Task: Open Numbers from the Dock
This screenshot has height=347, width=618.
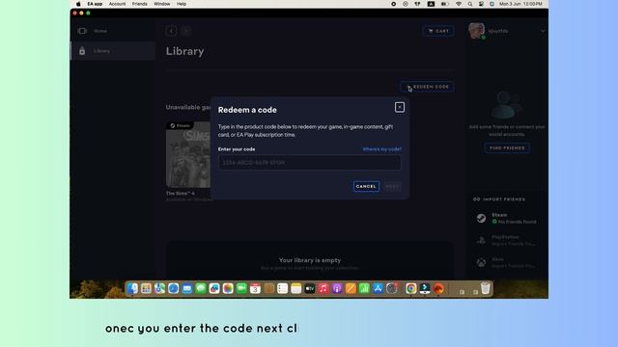Action: [x=364, y=288]
